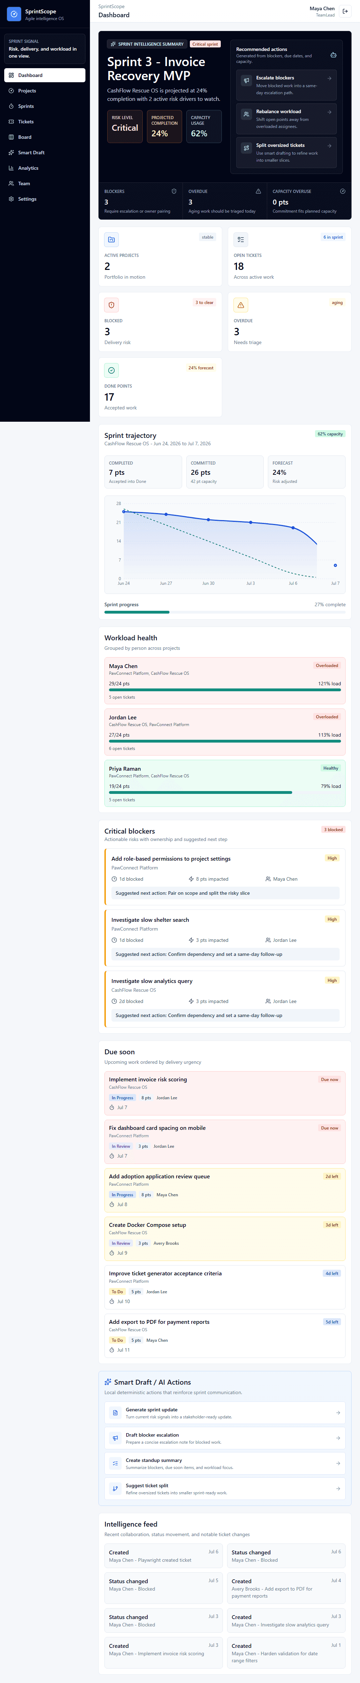Open Add export to PDF ticket
The width and height of the screenshot is (360, 1683).
[x=225, y=1336]
